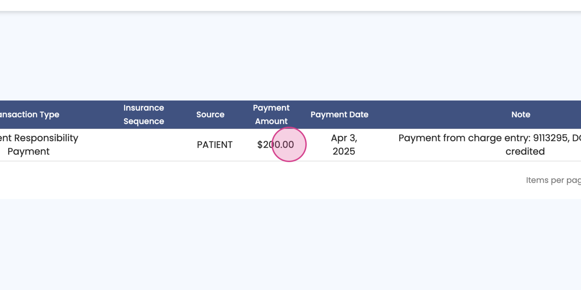This screenshot has height=290, width=581.
Task: Select the Apr 3, 2025 payment date
Action: pyautogui.click(x=344, y=145)
